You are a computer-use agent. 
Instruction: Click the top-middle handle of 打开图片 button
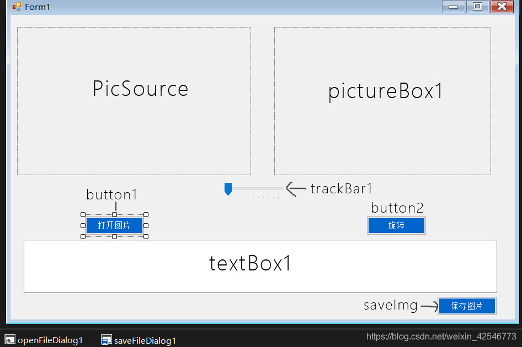pyautogui.click(x=115, y=214)
